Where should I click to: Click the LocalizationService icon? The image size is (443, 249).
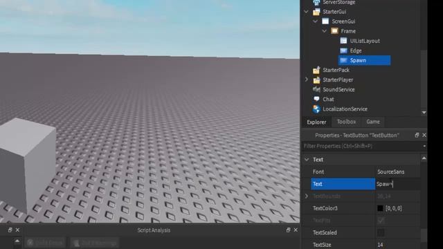(x=316, y=109)
